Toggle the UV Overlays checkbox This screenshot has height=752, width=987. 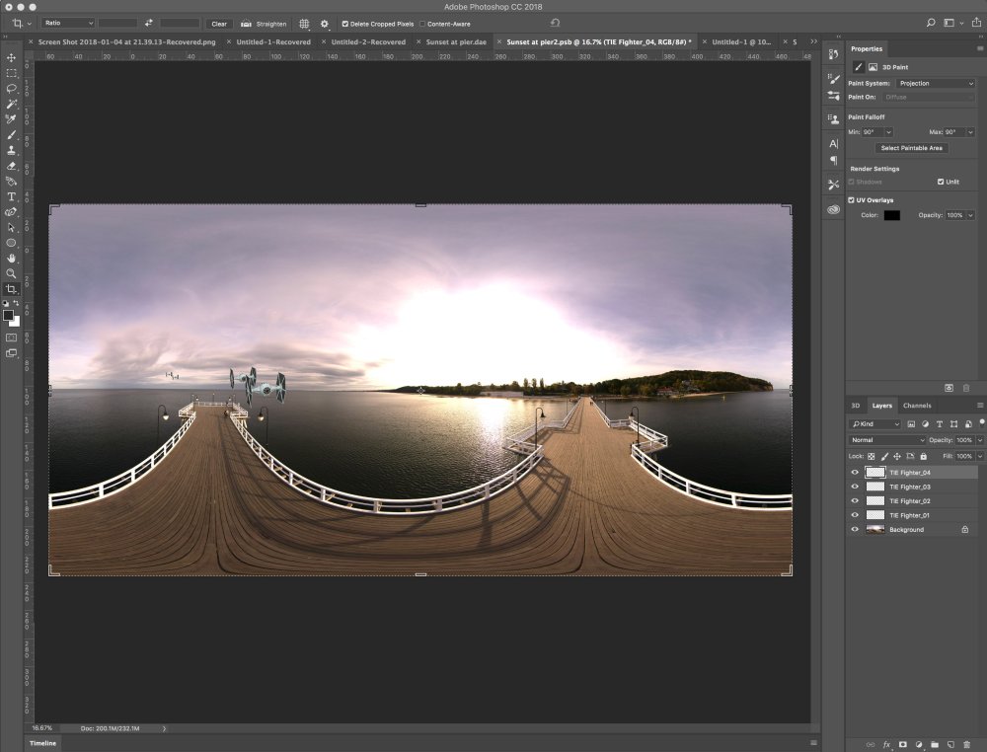pos(851,200)
